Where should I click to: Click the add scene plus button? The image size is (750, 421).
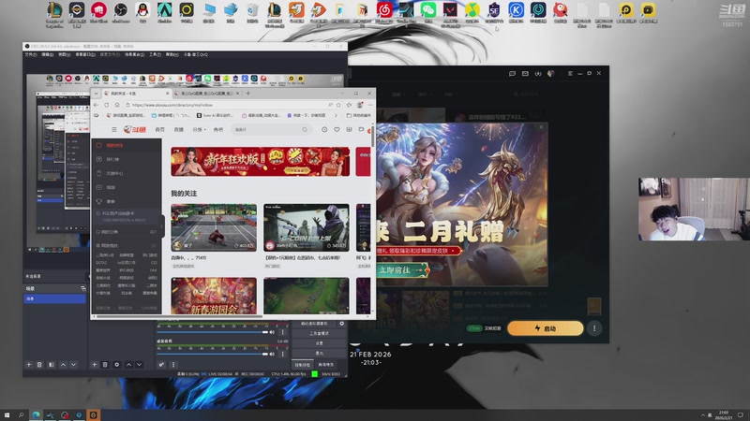coord(29,364)
